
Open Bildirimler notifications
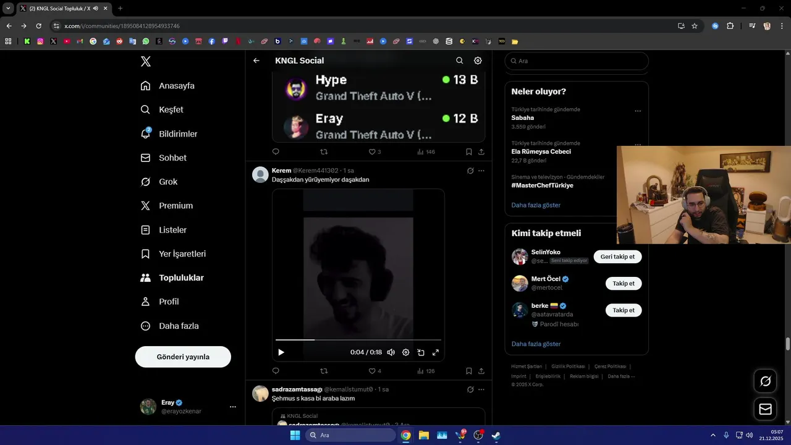[x=169, y=133]
